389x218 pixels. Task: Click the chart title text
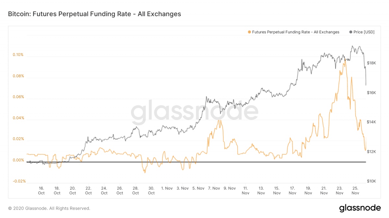point(94,14)
